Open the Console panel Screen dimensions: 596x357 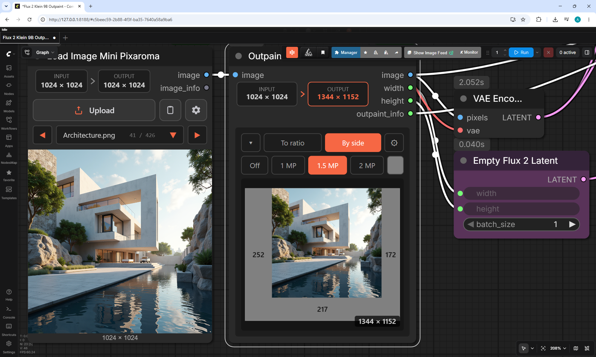click(9, 313)
